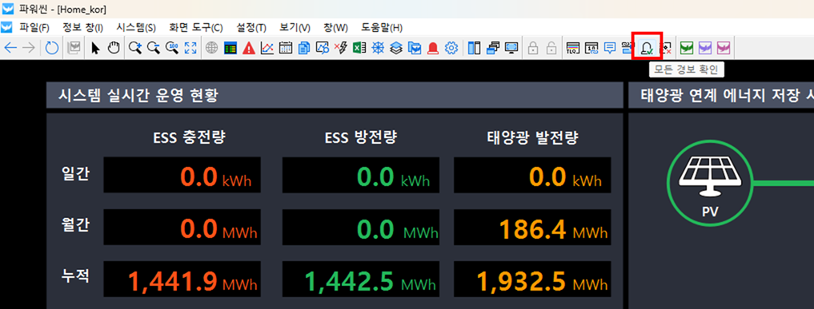Image resolution: width=814 pixels, height=309 pixels.
Task: Open the 설정(T) menu
Action: click(251, 27)
